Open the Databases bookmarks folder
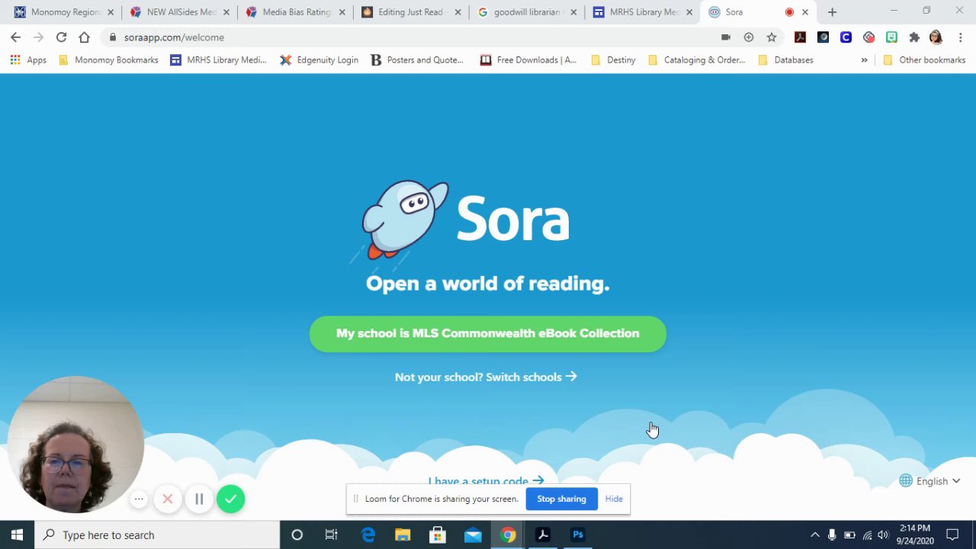Screen dimensions: 976x549 pos(785,59)
